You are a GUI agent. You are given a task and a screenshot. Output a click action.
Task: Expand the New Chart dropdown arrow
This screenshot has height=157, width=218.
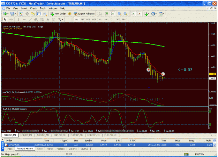tap(8, 14)
